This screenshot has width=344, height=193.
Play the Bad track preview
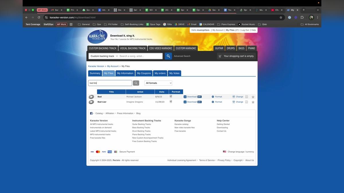pos(91,97)
